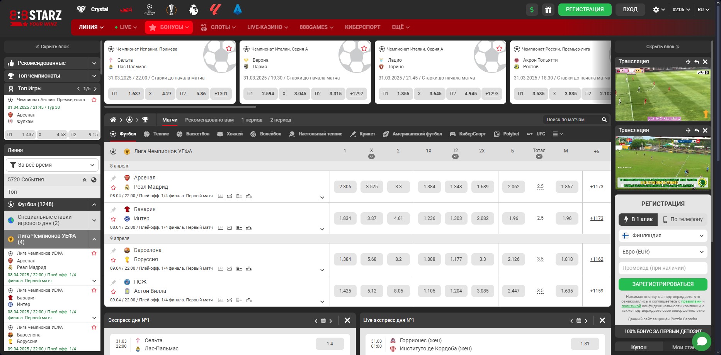Open the gift box bonuses icon
This screenshot has width=721, height=355.
pos(548,10)
